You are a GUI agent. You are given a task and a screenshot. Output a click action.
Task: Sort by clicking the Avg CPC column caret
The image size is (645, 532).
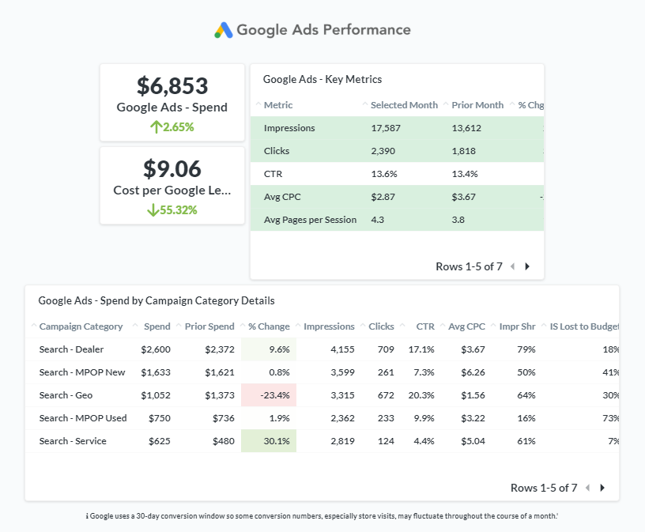[443, 326]
